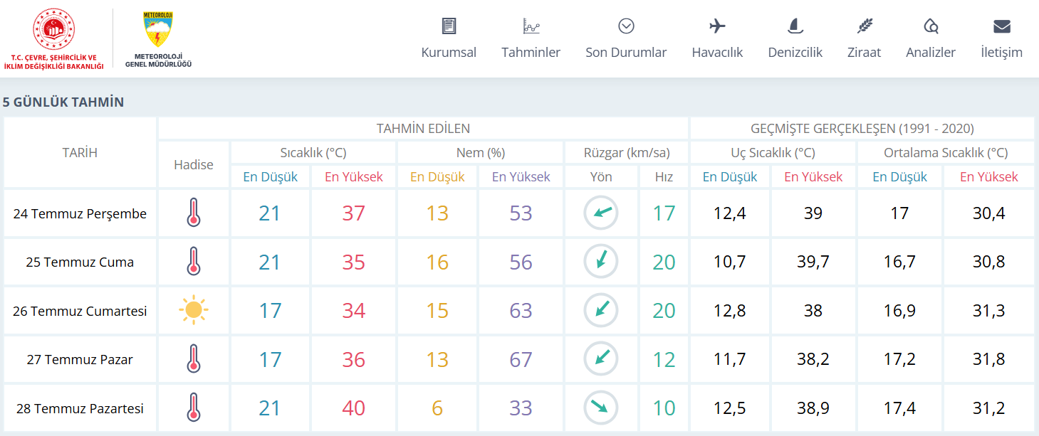1039x436 pixels.
Task: Click the Havacılık airplane icon
Action: [x=717, y=26]
